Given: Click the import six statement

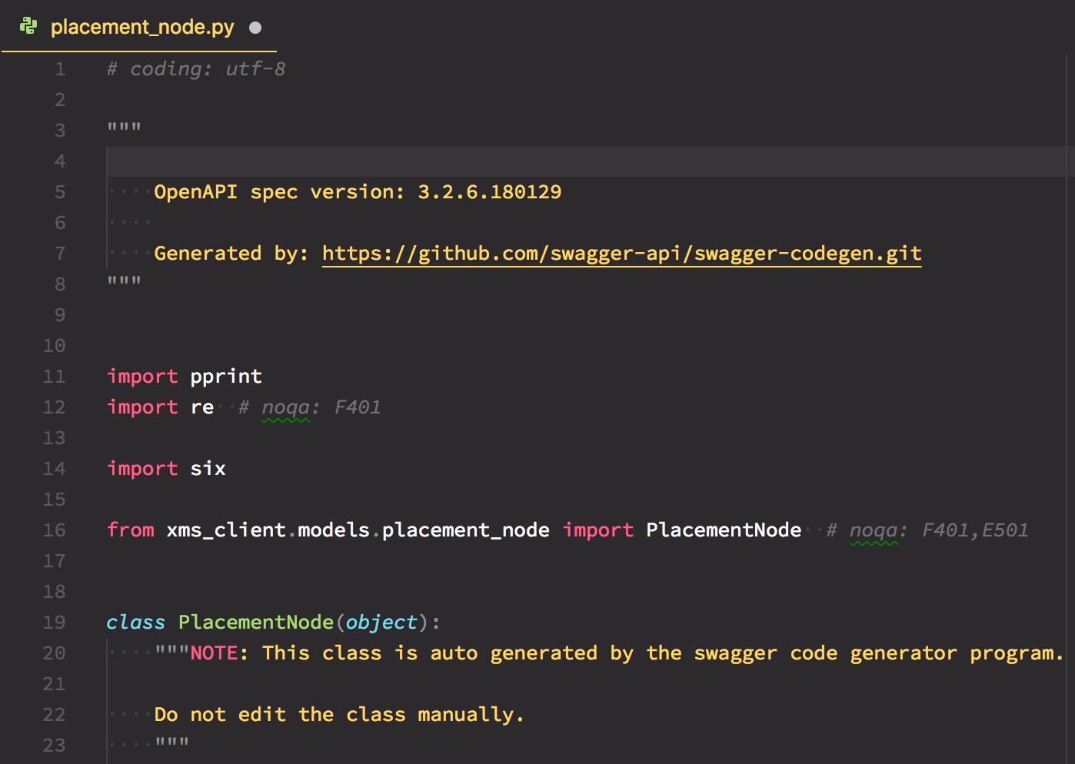Looking at the screenshot, I should tap(165, 468).
